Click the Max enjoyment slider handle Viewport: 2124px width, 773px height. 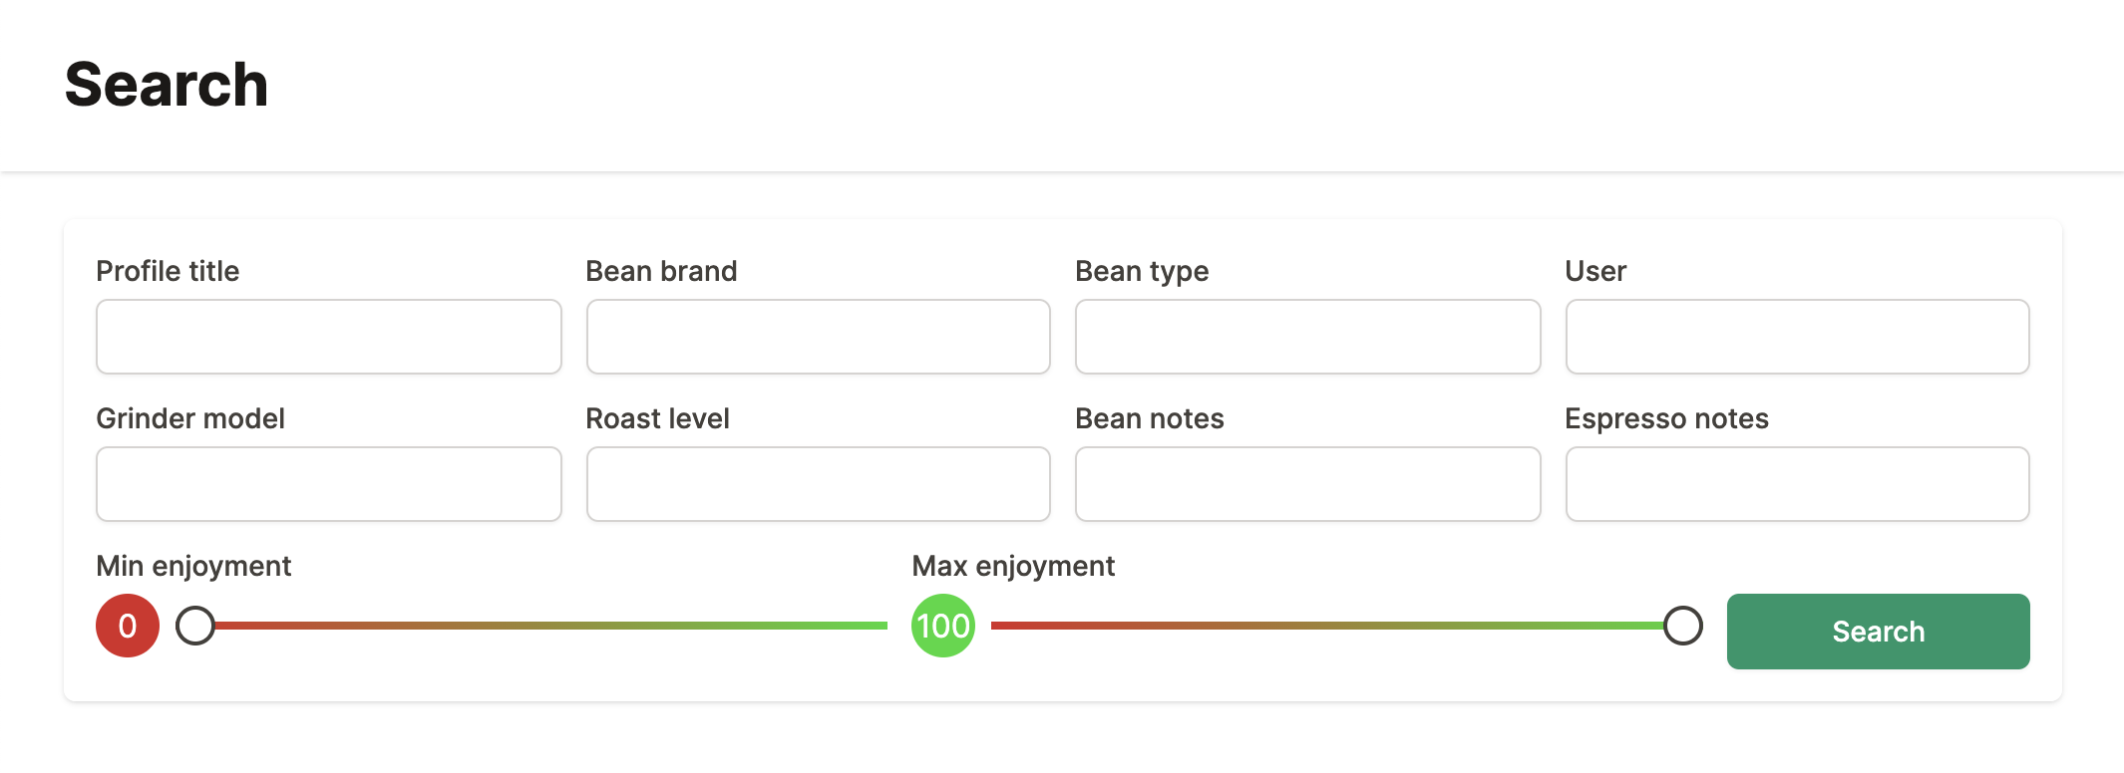[1682, 626]
